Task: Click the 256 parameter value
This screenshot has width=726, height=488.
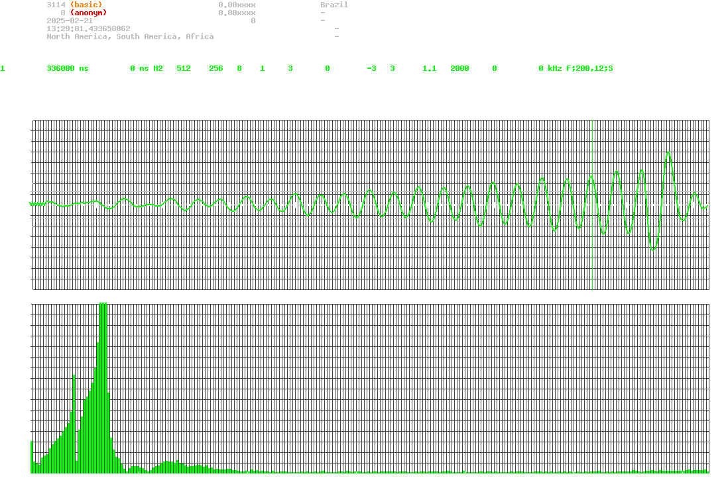Action: click(215, 68)
